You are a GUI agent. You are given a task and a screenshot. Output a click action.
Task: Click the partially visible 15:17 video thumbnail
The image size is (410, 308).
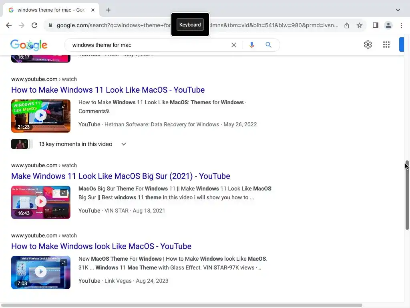pyautogui.click(x=41, y=59)
